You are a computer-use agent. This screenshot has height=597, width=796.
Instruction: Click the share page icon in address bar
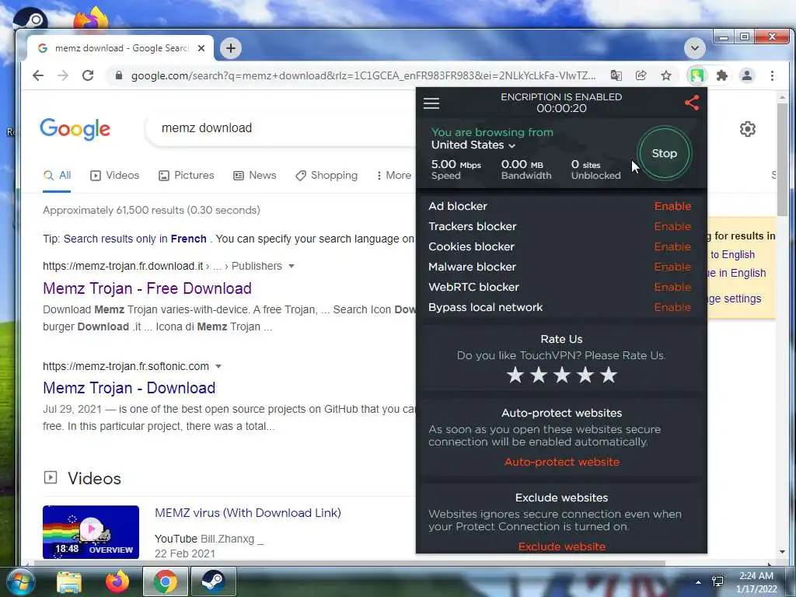click(641, 75)
